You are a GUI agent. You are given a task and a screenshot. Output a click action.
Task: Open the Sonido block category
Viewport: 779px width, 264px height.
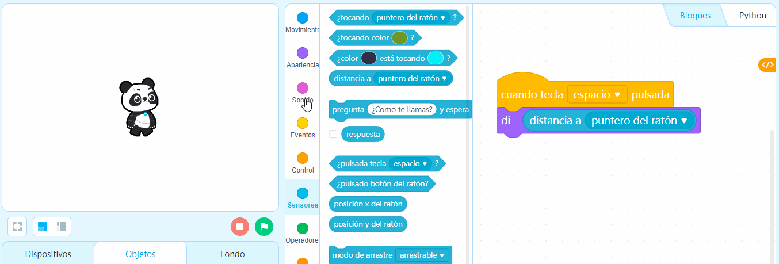tap(302, 93)
